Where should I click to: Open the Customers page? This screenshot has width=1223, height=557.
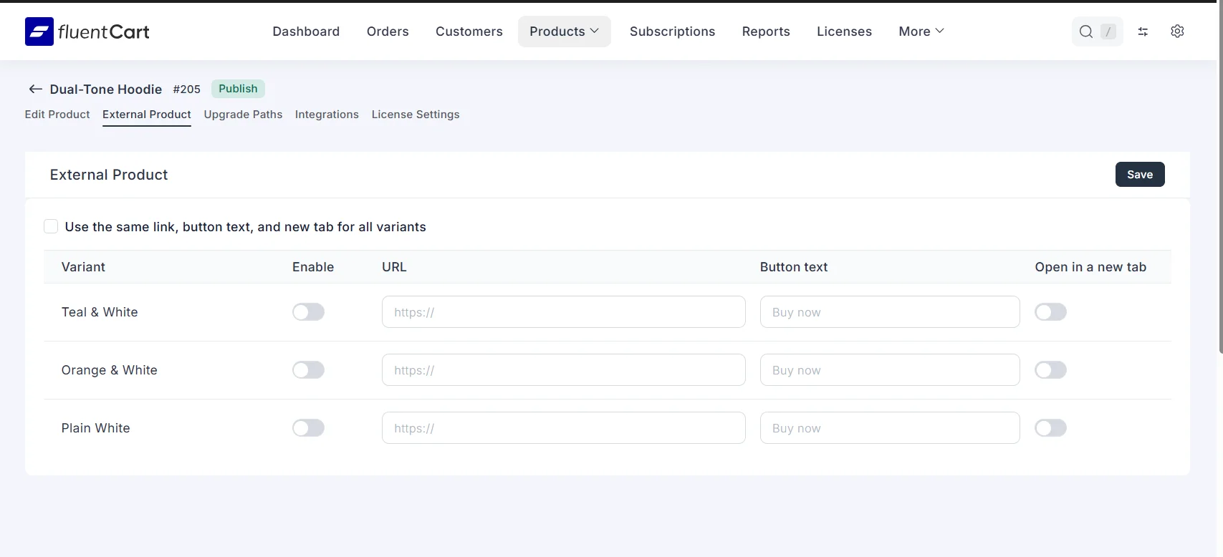point(469,32)
